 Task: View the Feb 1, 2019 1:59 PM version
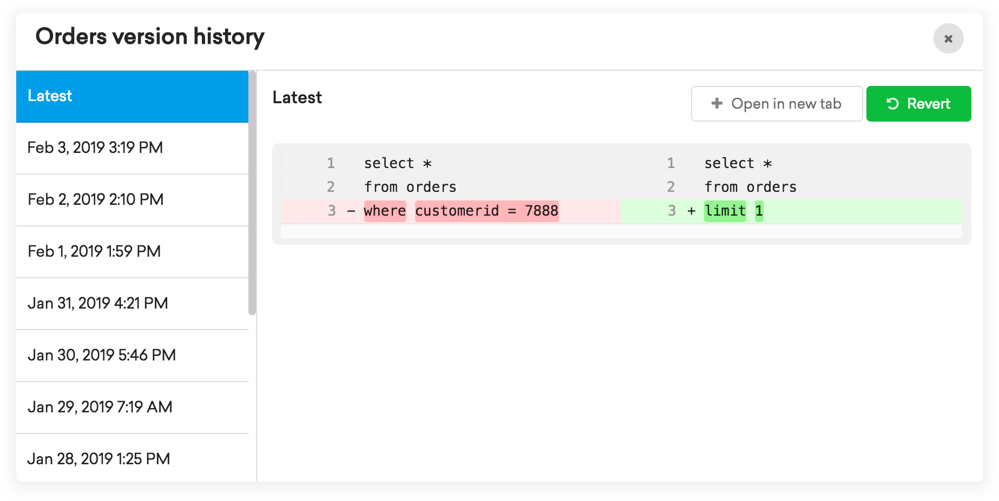coord(132,252)
